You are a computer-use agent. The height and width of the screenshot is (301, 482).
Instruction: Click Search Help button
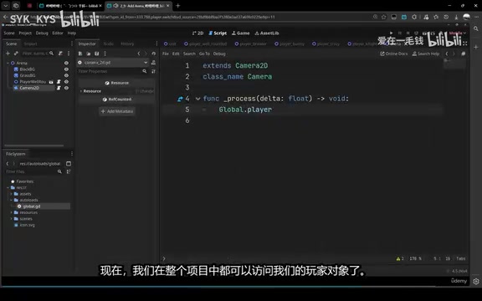pos(426,54)
